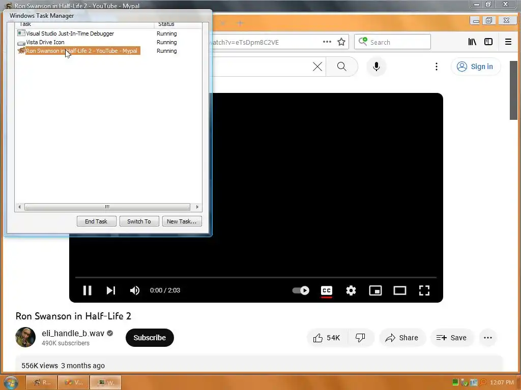Image resolution: width=521 pixels, height=390 pixels.
Task: Open the Mypal hamburger menu
Action: pyautogui.click(x=508, y=42)
